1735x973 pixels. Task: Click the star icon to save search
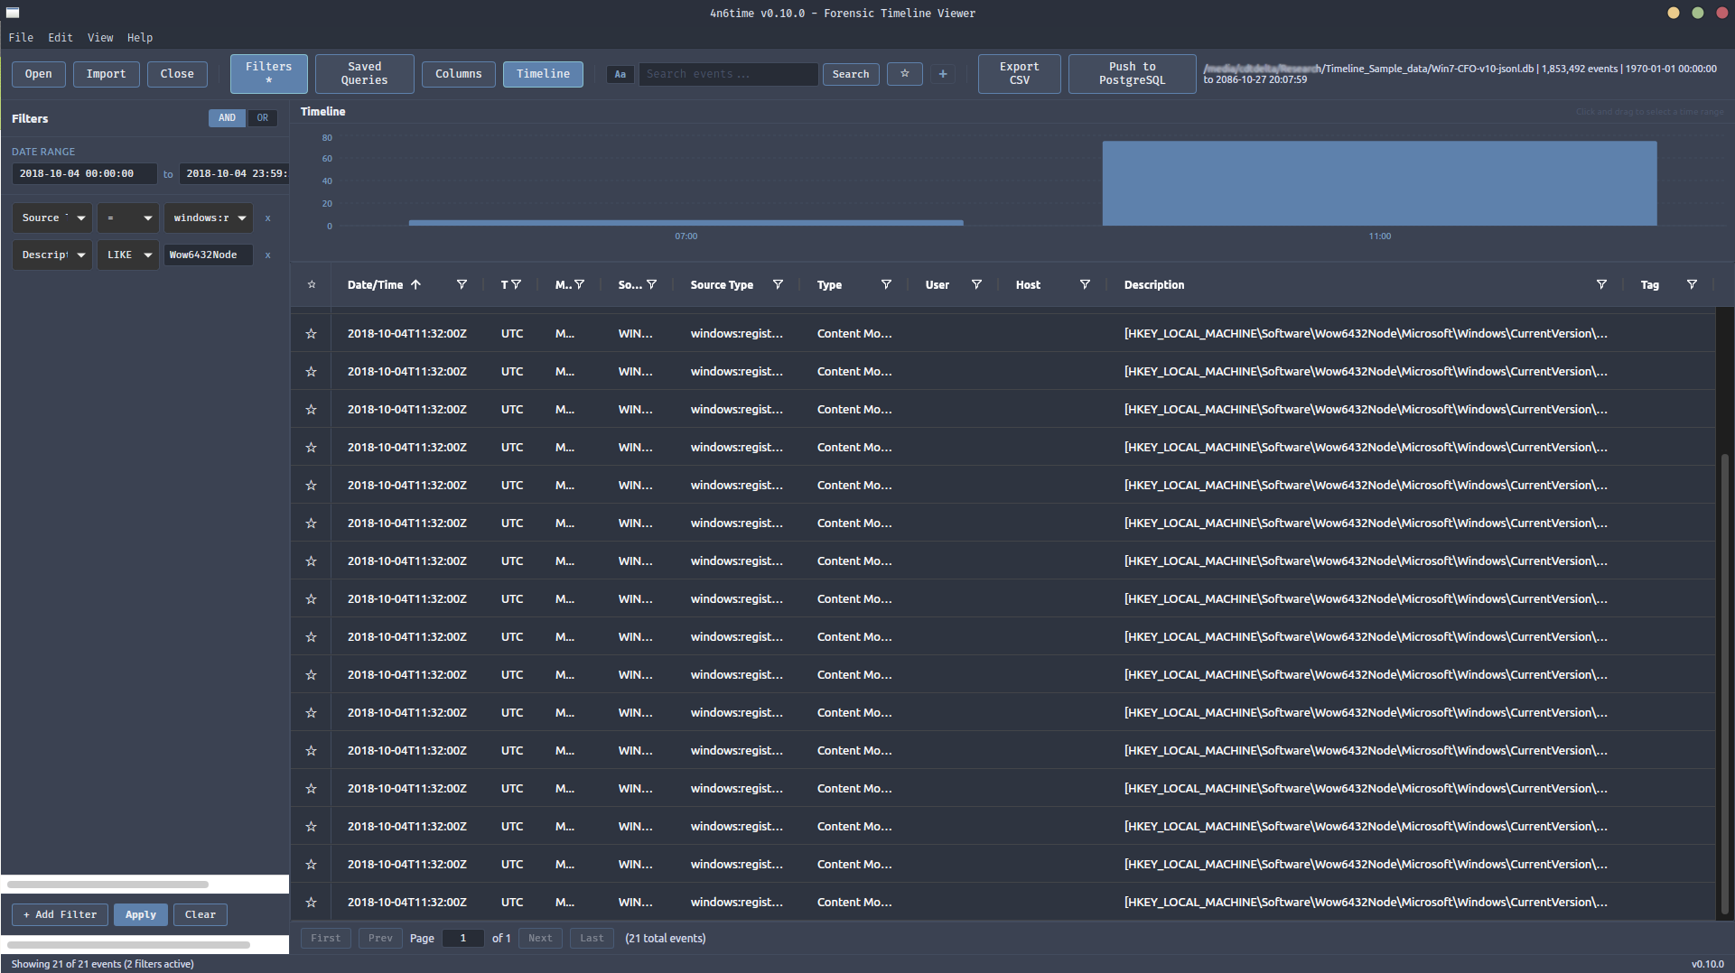(x=904, y=74)
